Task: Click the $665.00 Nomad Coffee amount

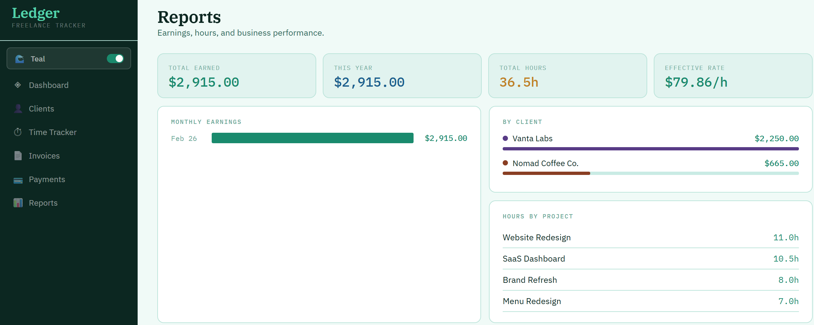Action: pyautogui.click(x=782, y=163)
